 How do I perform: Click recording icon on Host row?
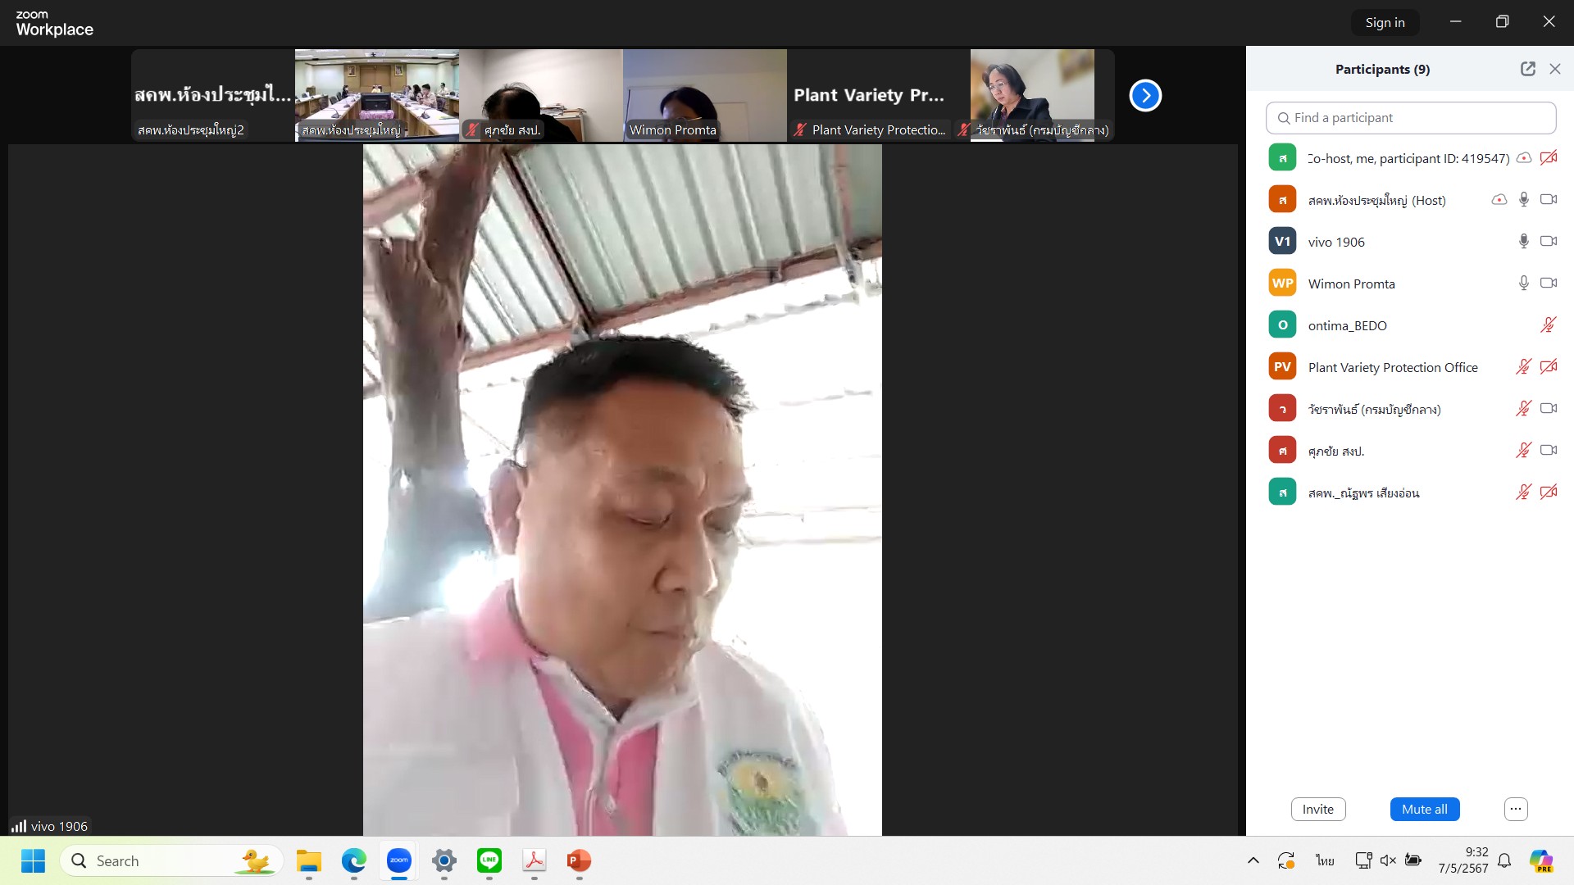[x=1499, y=200]
